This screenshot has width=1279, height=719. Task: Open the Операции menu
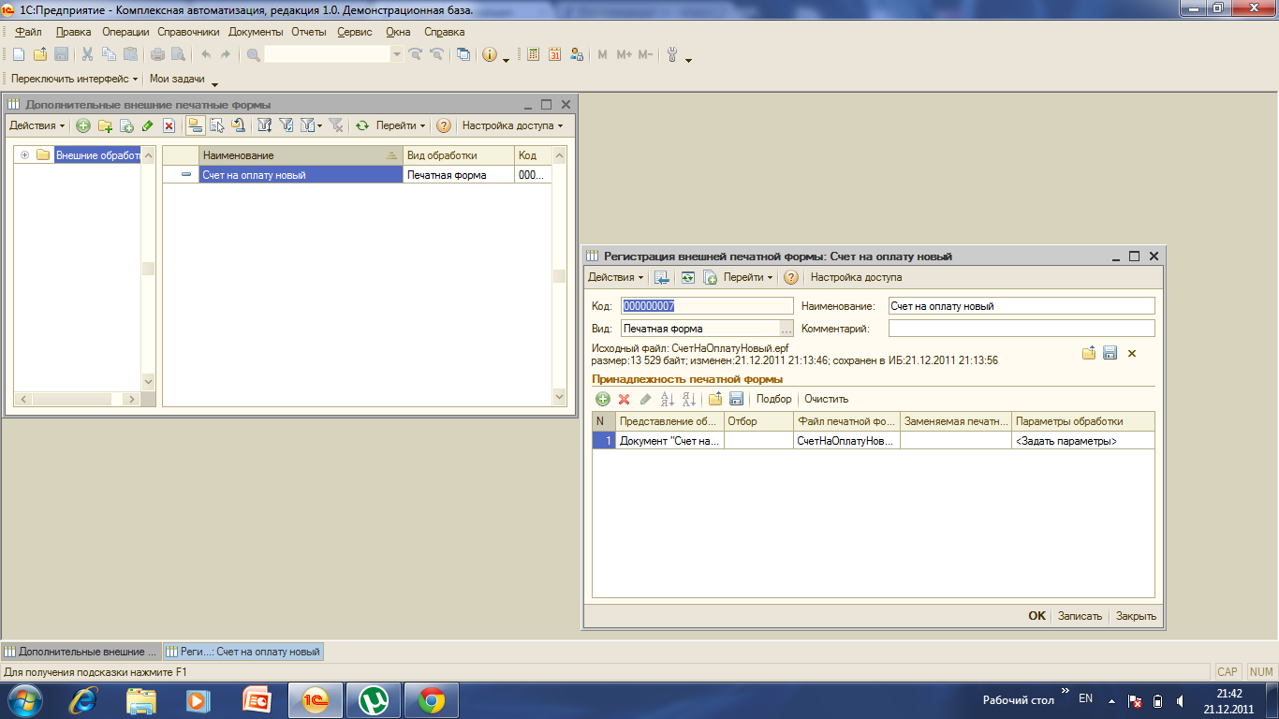125,32
